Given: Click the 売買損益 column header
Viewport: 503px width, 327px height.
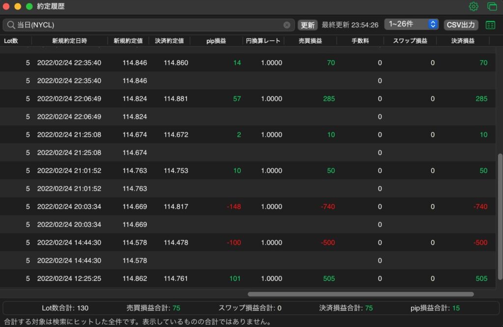Looking at the screenshot, I should 310,41.
